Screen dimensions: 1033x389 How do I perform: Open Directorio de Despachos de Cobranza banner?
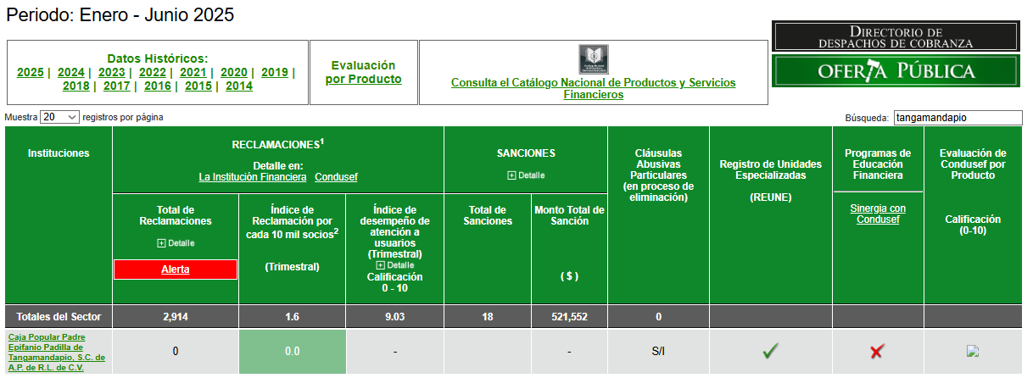point(896,36)
